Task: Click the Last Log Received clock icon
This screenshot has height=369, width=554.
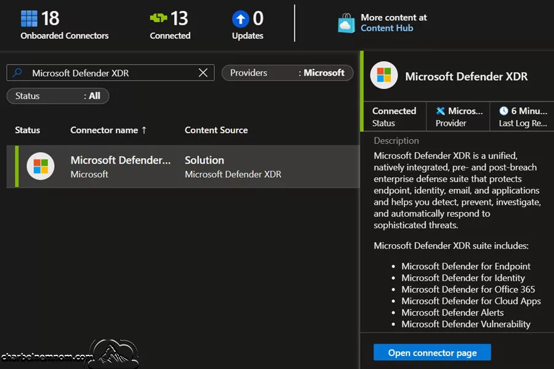Action: [504, 111]
